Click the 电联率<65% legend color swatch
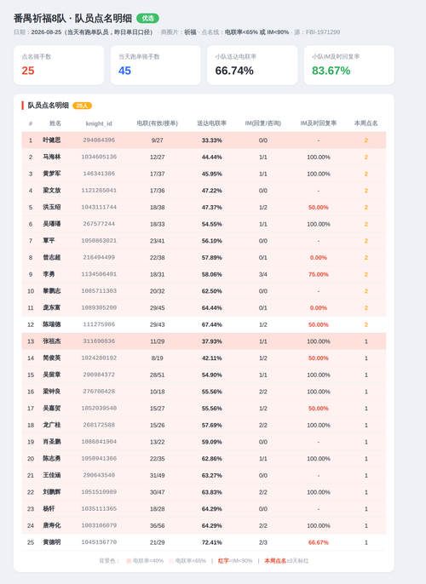Image resolution: width=426 pixels, height=584 pixels. pos(171,561)
